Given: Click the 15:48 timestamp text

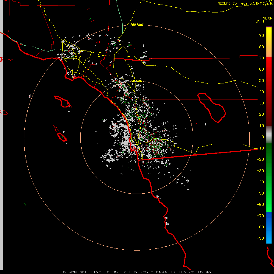Looking at the screenshot, I should [204, 272].
